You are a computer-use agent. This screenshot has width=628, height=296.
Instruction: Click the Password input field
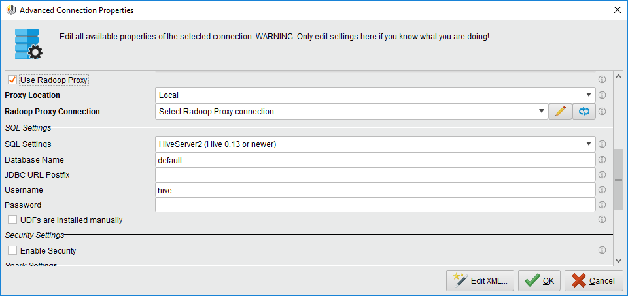375,205
